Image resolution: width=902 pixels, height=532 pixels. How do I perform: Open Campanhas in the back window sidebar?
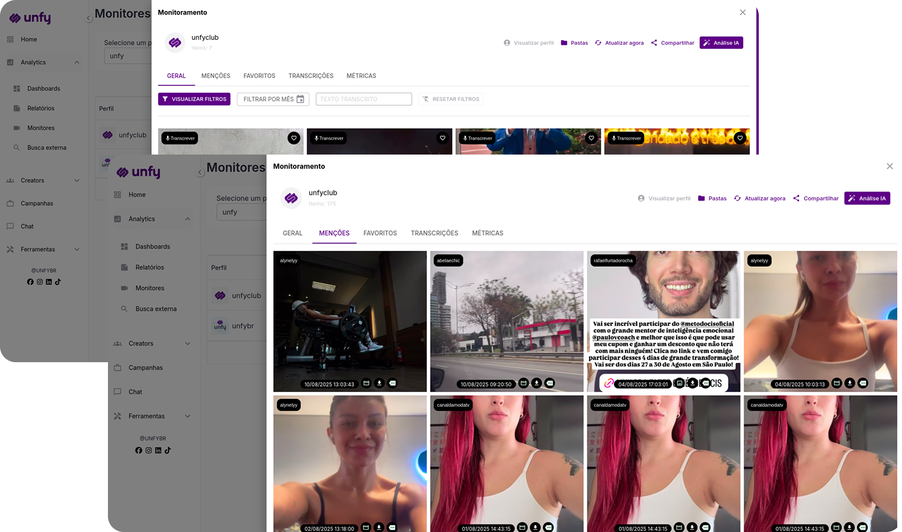tap(37, 203)
